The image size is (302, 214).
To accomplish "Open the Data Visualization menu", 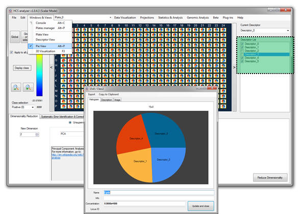I will pyautogui.click(x=125, y=17).
